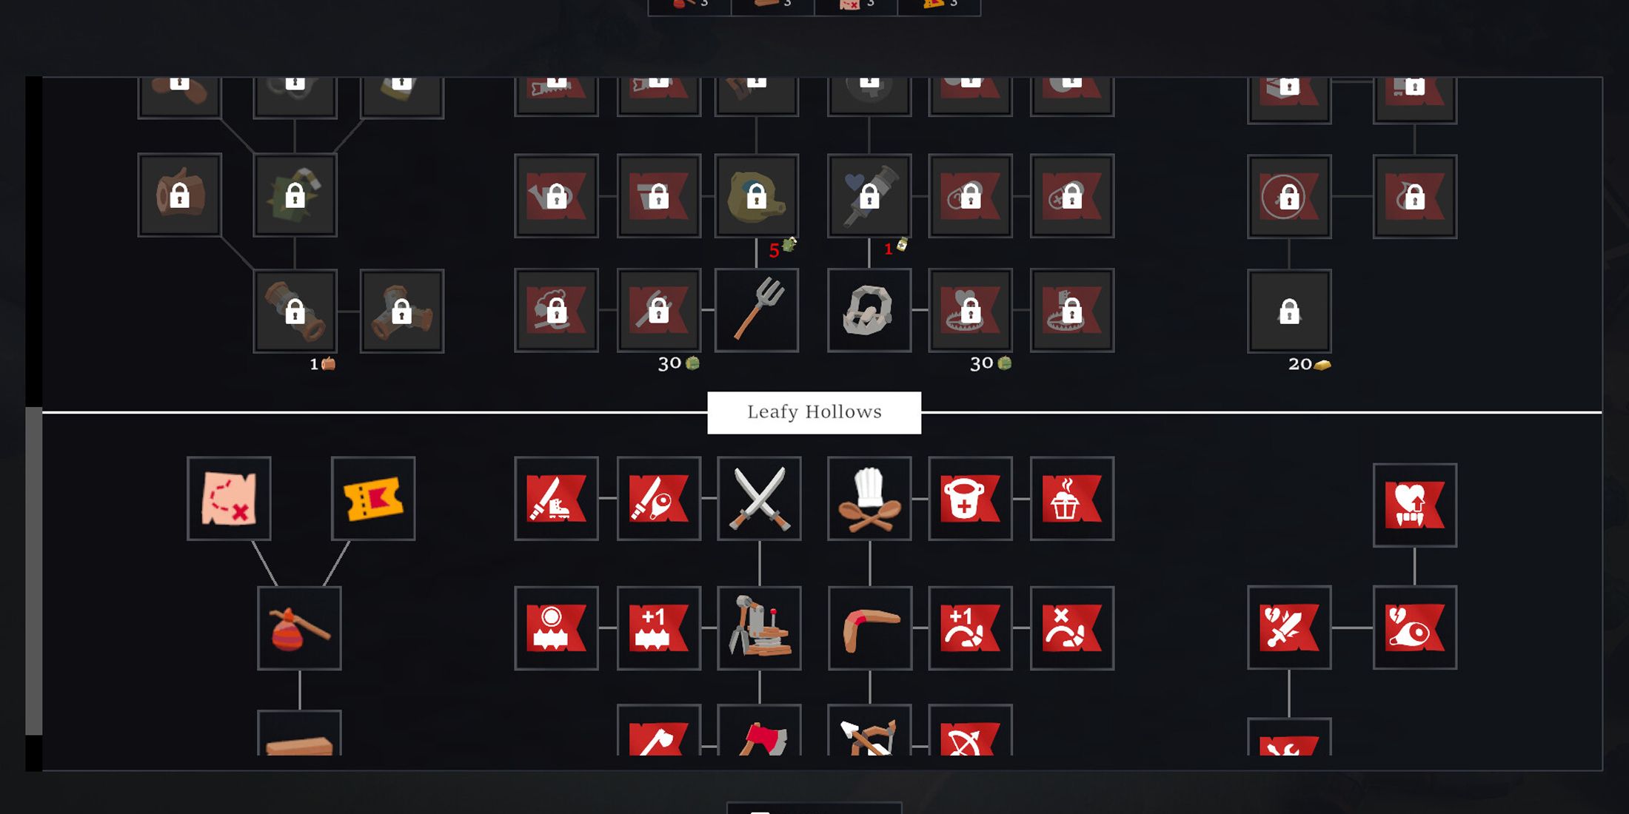This screenshot has height=814, width=1629.
Task: Click the bindle sack node
Action: [x=299, y=628]
